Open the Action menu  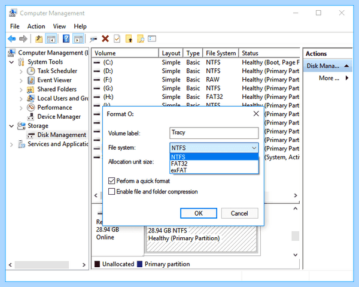click(36, 26)
